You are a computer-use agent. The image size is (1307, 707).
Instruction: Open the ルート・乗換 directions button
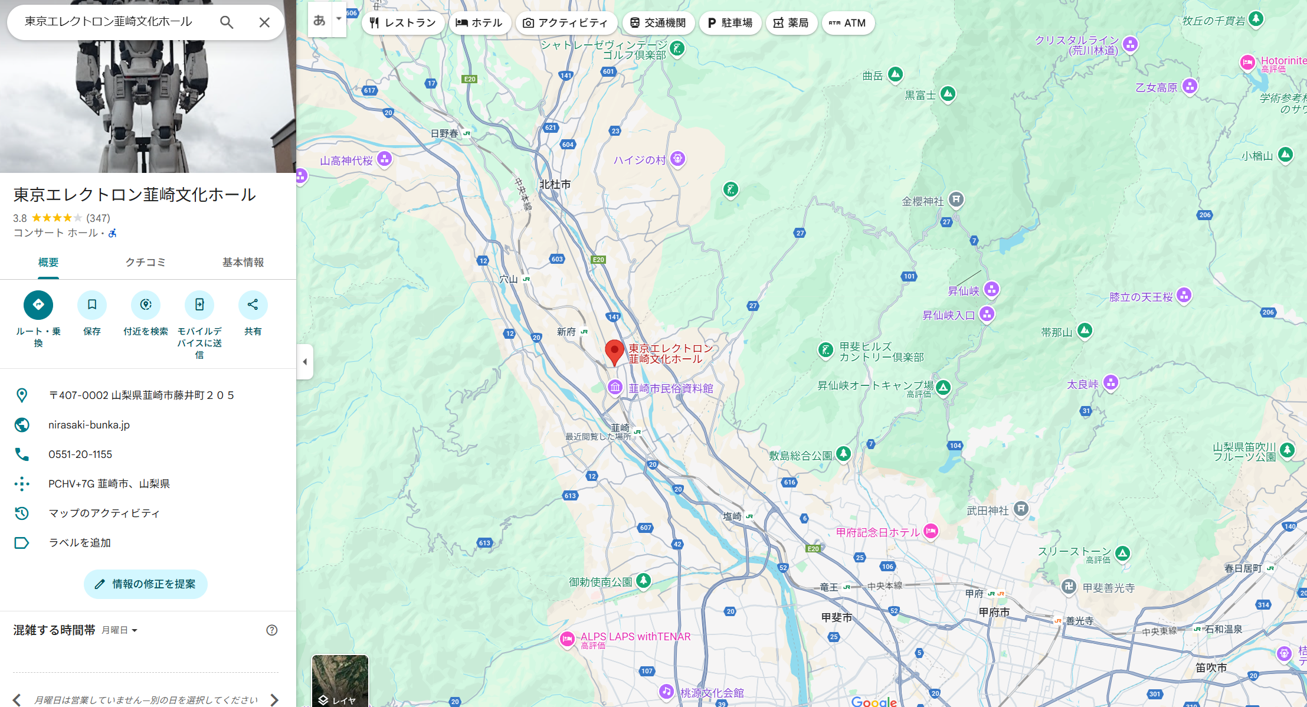(x=38, y=305)
